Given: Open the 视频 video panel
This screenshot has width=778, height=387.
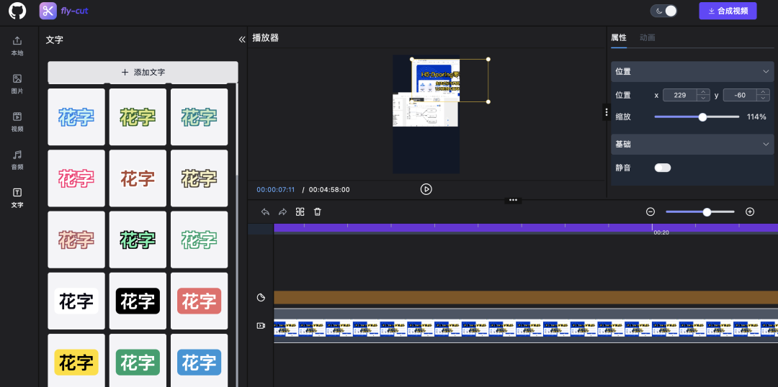Looking at the screenshot, I should tap(17, 122).
